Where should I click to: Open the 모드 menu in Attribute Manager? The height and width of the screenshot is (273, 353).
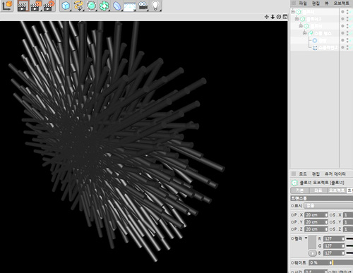[303, 174]
